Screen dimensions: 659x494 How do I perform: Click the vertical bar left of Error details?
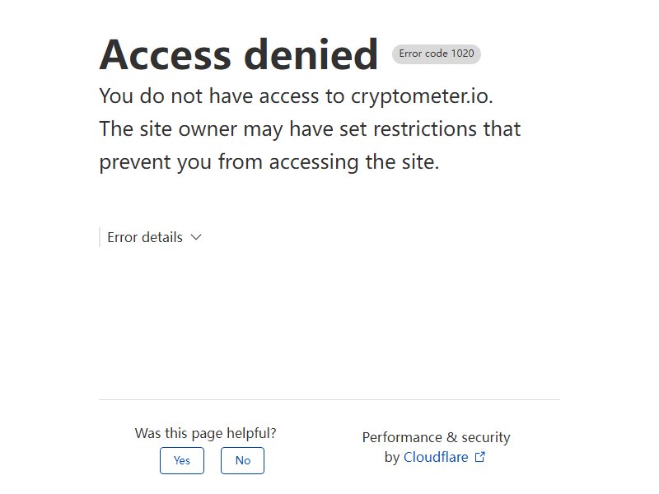click(100, 237)
